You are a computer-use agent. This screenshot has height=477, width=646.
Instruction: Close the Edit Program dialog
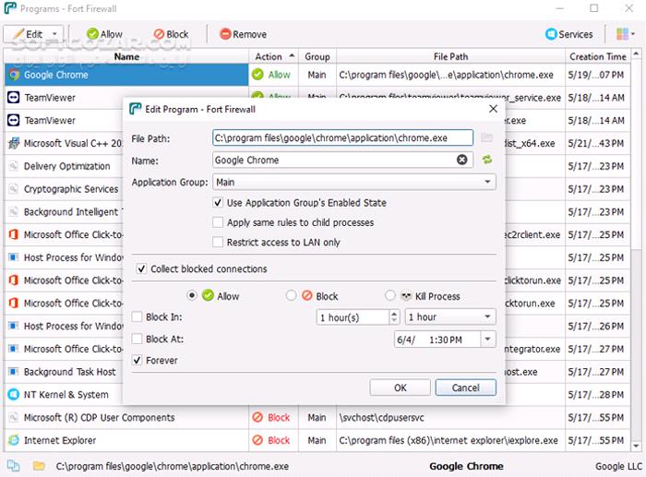[x=493, y=109]
